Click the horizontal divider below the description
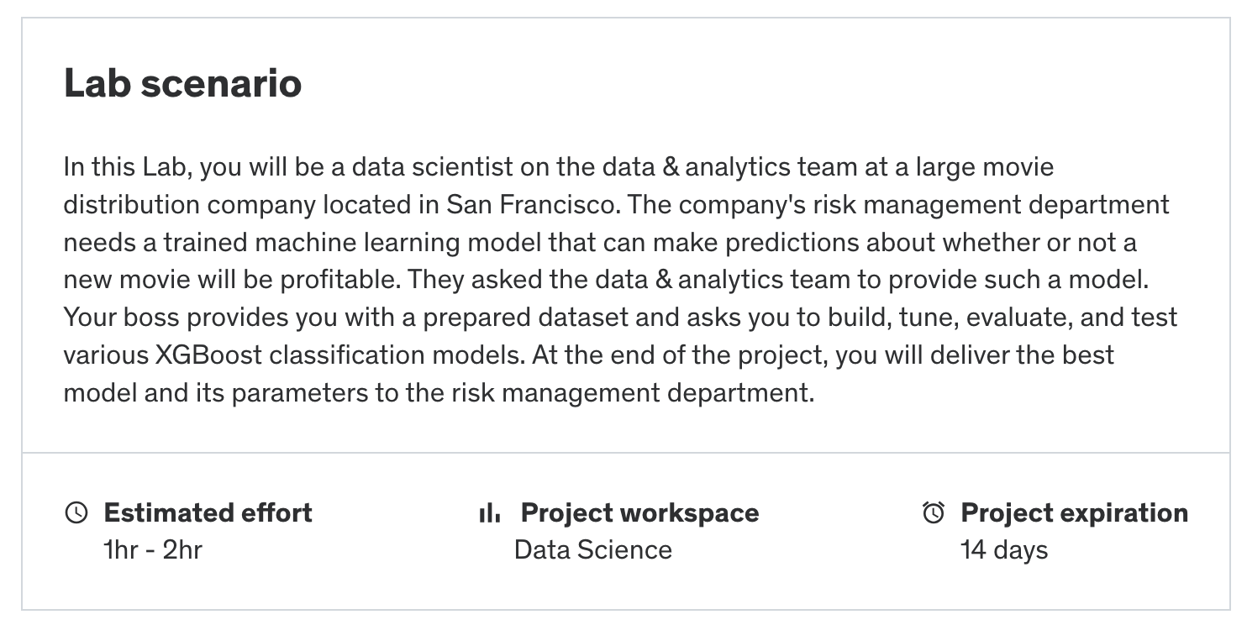This screenshot has width=1247, height=625. (x=625, y=453)
